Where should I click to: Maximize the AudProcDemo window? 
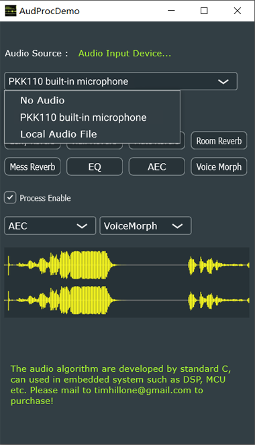click(204, 11)
